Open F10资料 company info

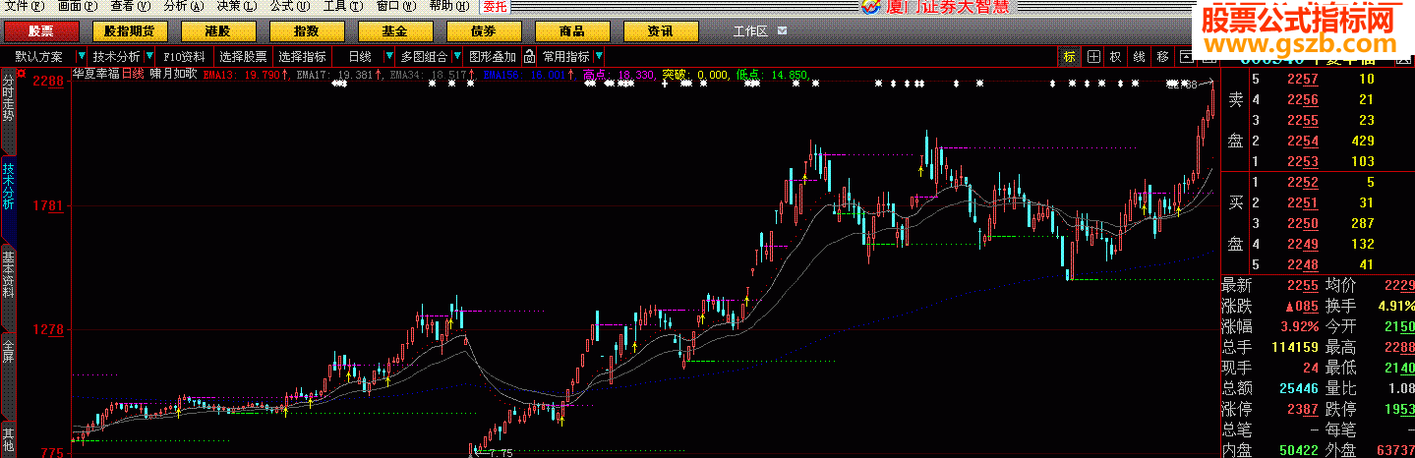(x=184, y=57)
